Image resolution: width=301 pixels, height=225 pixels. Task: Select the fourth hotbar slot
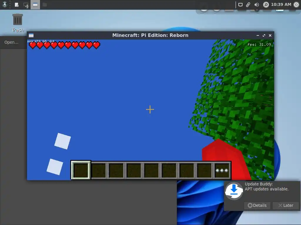point(134,171)
